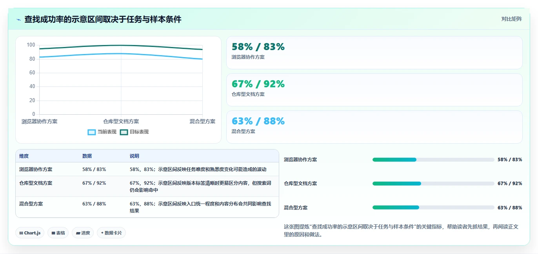Click the 浏览器协作方案 progress bar
538x254 pixels.
[x=433, y=160]
